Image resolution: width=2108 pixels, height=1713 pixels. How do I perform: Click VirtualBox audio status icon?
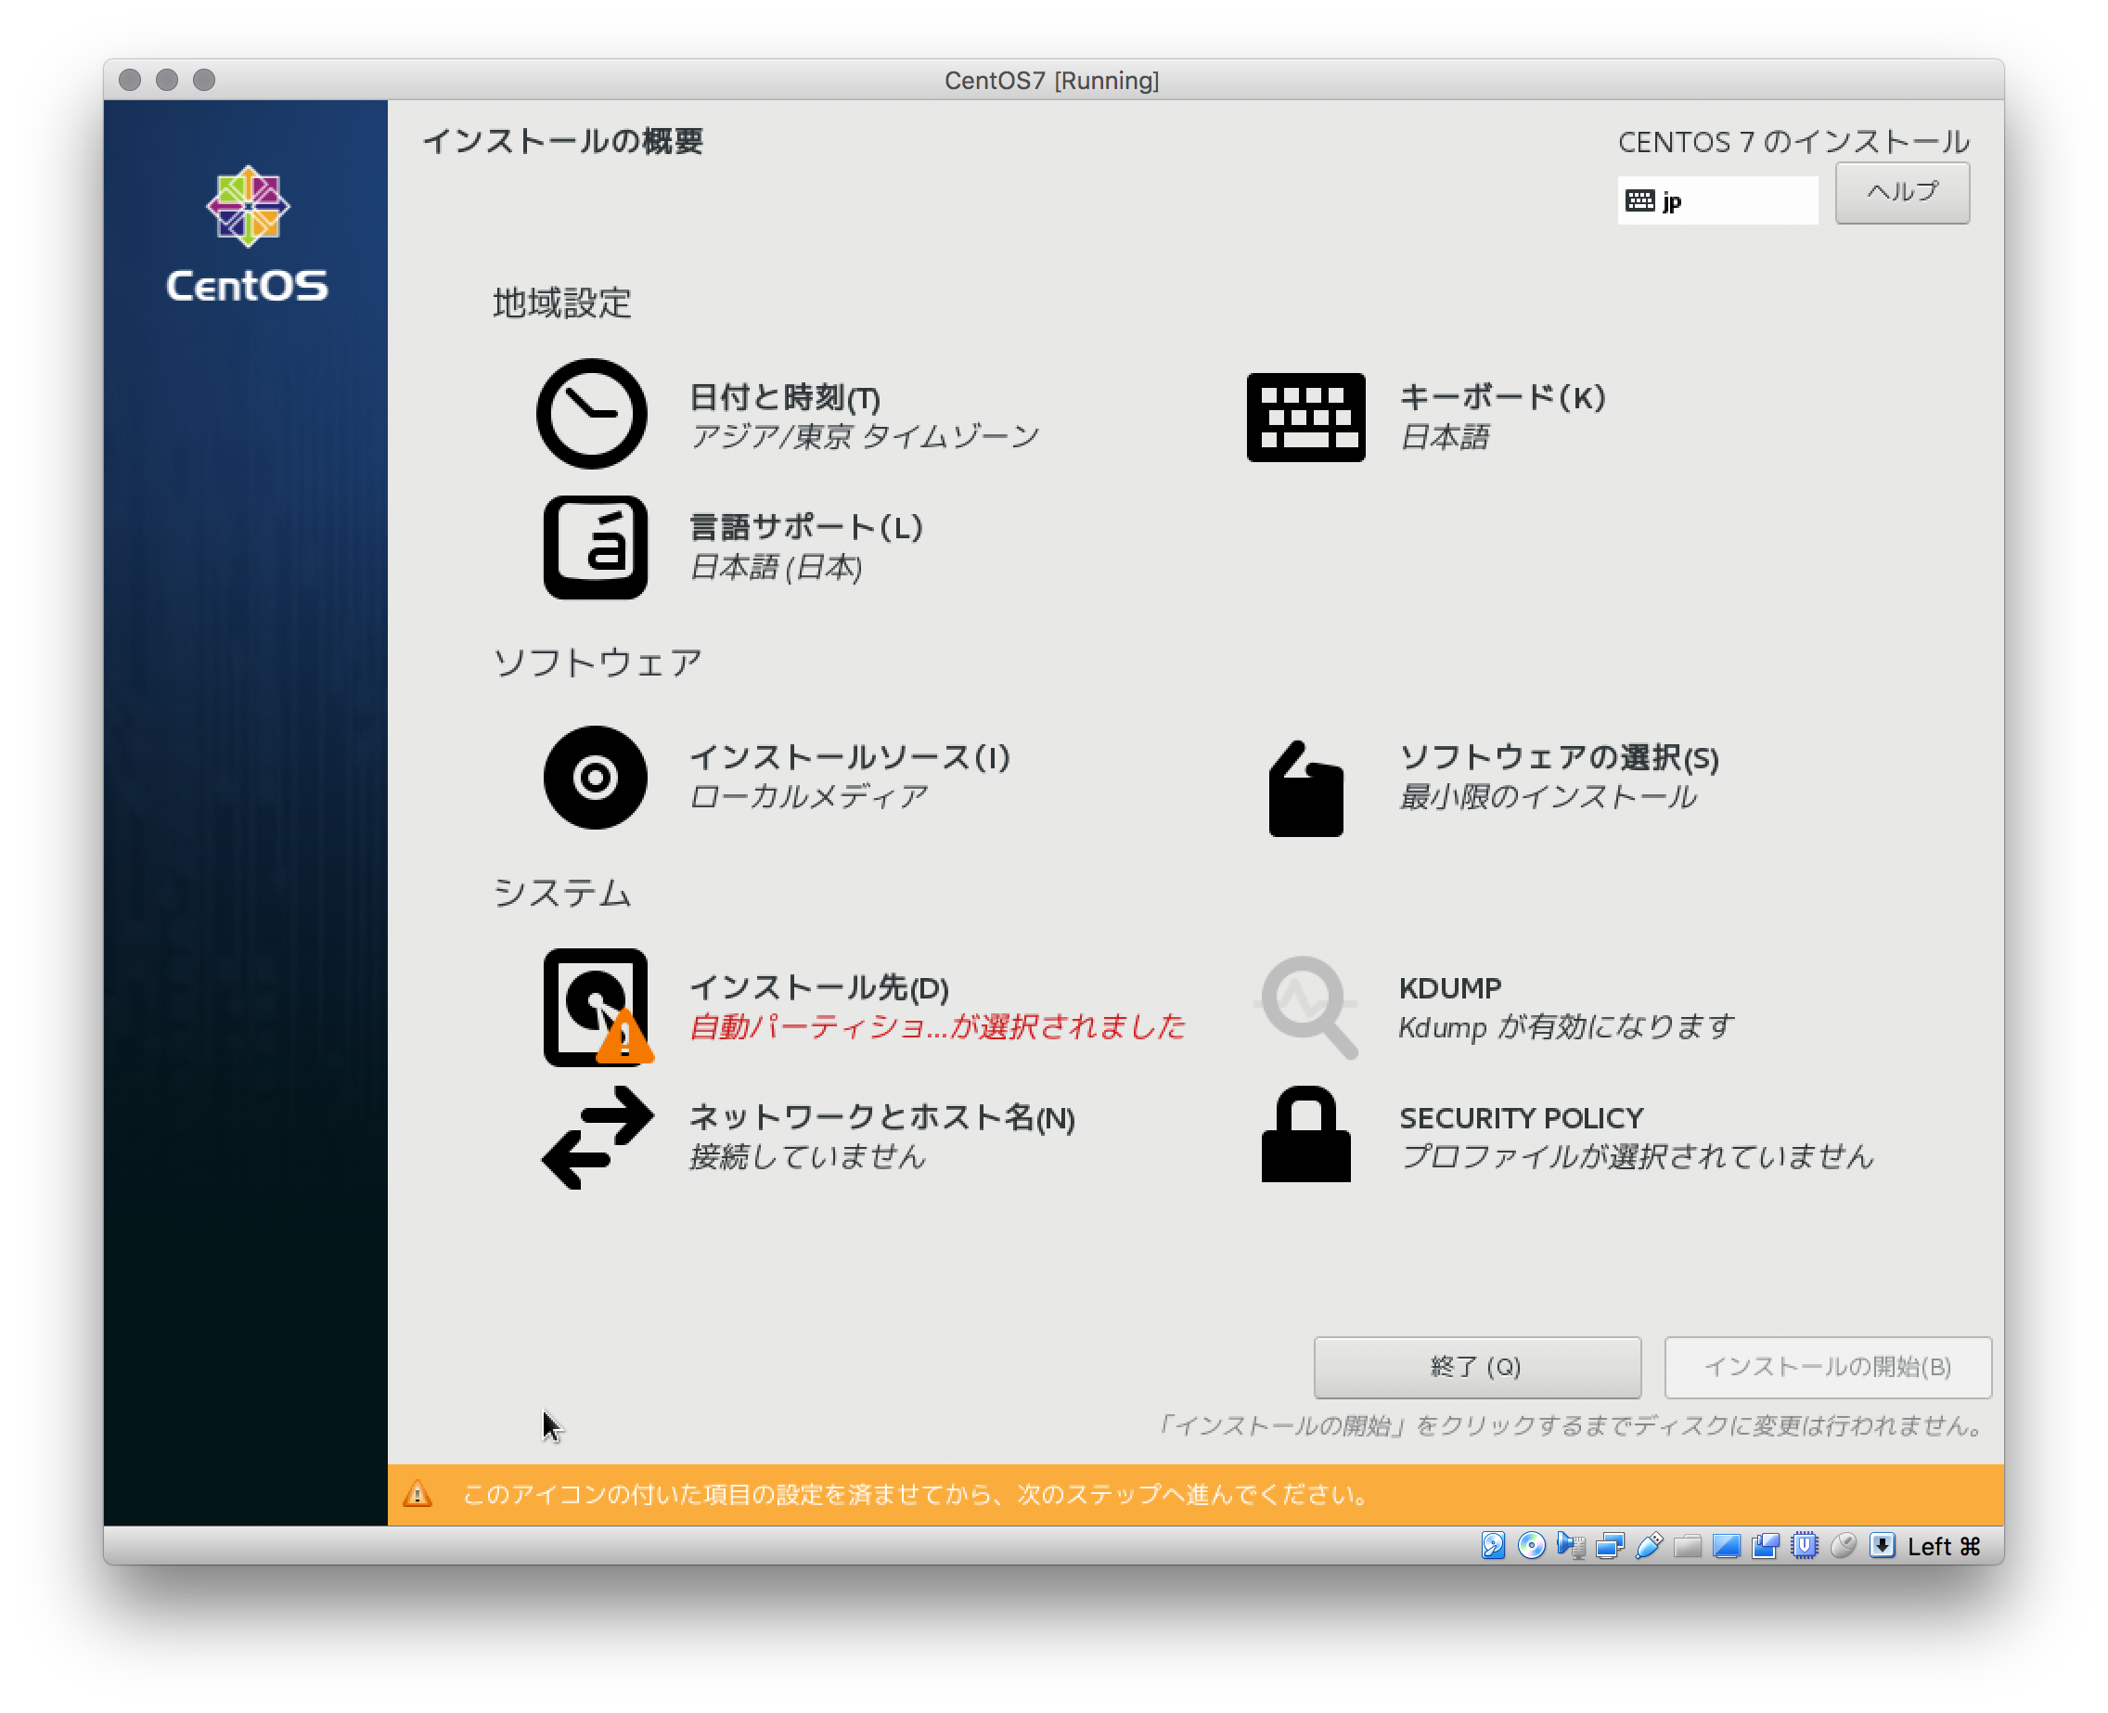(1572, 1545)
